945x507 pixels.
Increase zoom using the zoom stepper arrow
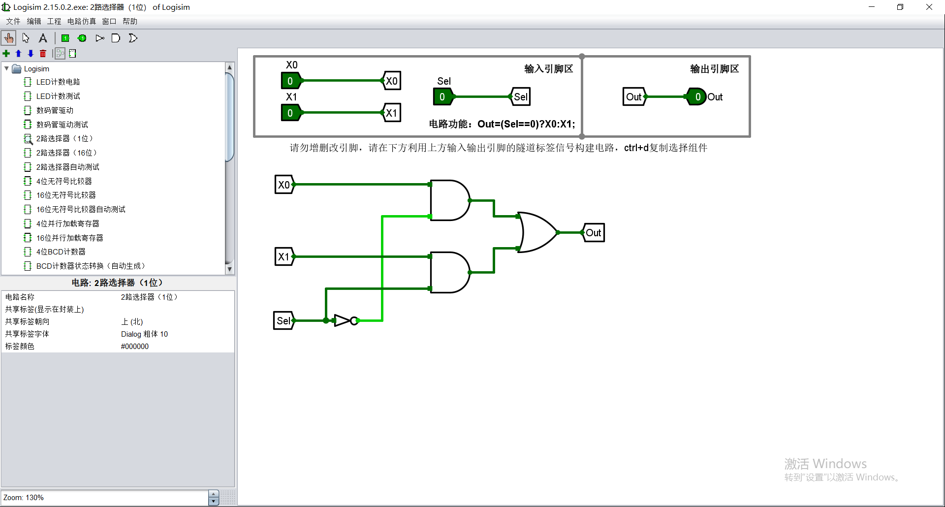click(x=213, y=494)
